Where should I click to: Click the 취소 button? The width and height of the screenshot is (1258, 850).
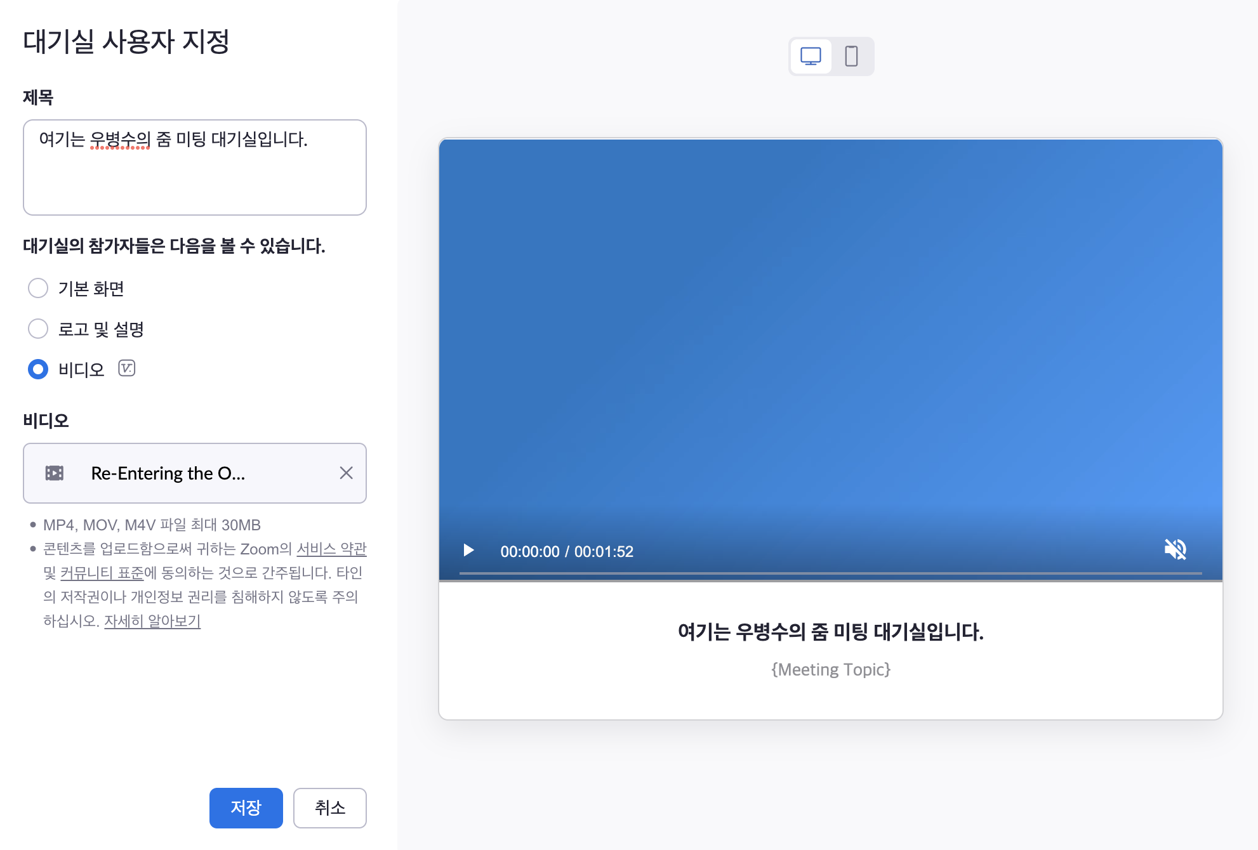click(329, 808)
